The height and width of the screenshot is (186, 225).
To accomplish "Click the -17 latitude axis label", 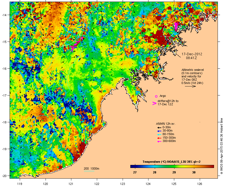I will tap(4, 95).
